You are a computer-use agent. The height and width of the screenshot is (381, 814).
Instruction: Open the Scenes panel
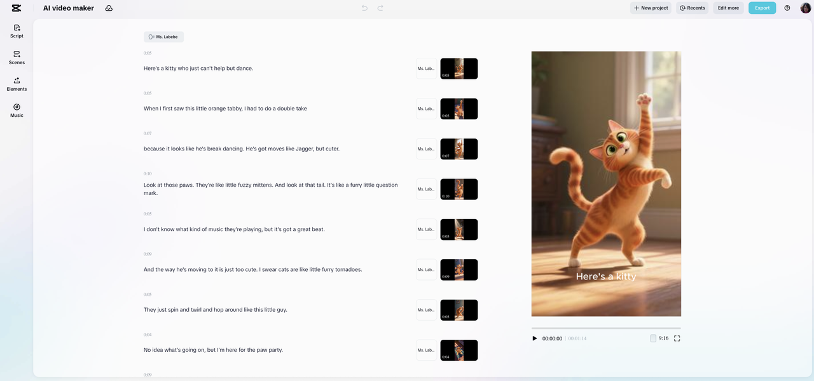(x=17, y=58)
